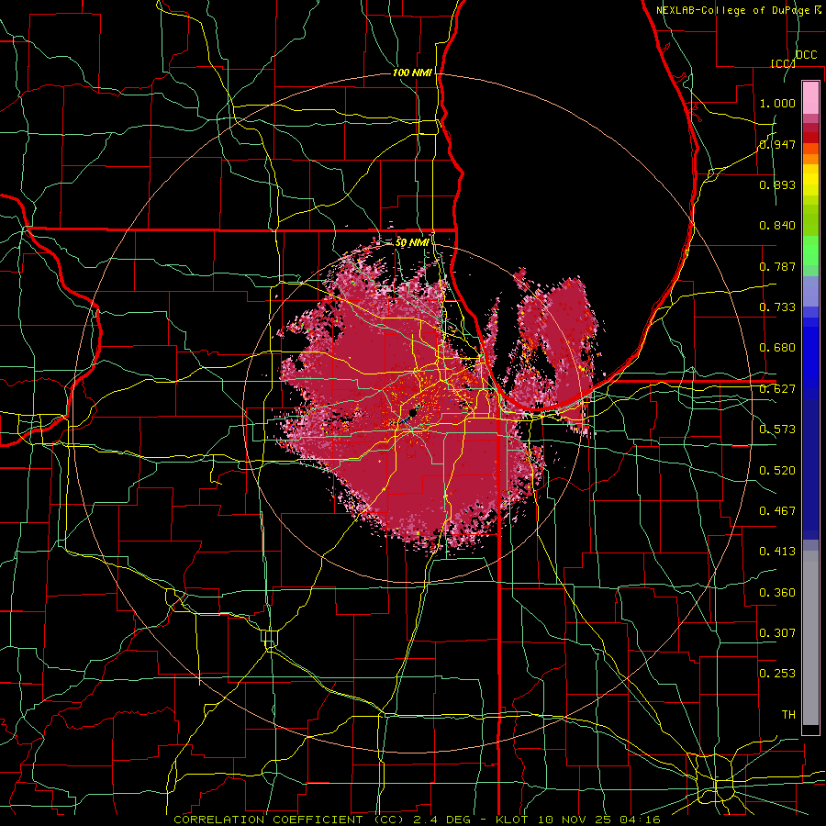The height and width of the screenshot is (826, 826).
Task: Select the 0.947 color scale value
Action: pos(777,144)
